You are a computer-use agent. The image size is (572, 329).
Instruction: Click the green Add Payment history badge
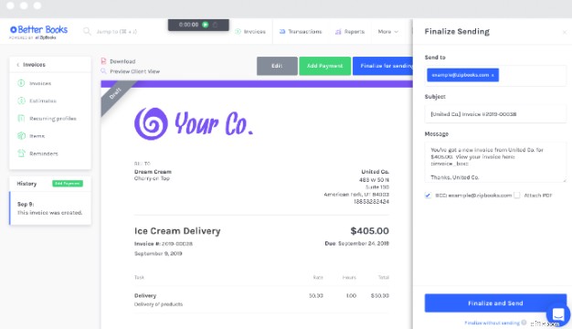[x=68, y=184]
